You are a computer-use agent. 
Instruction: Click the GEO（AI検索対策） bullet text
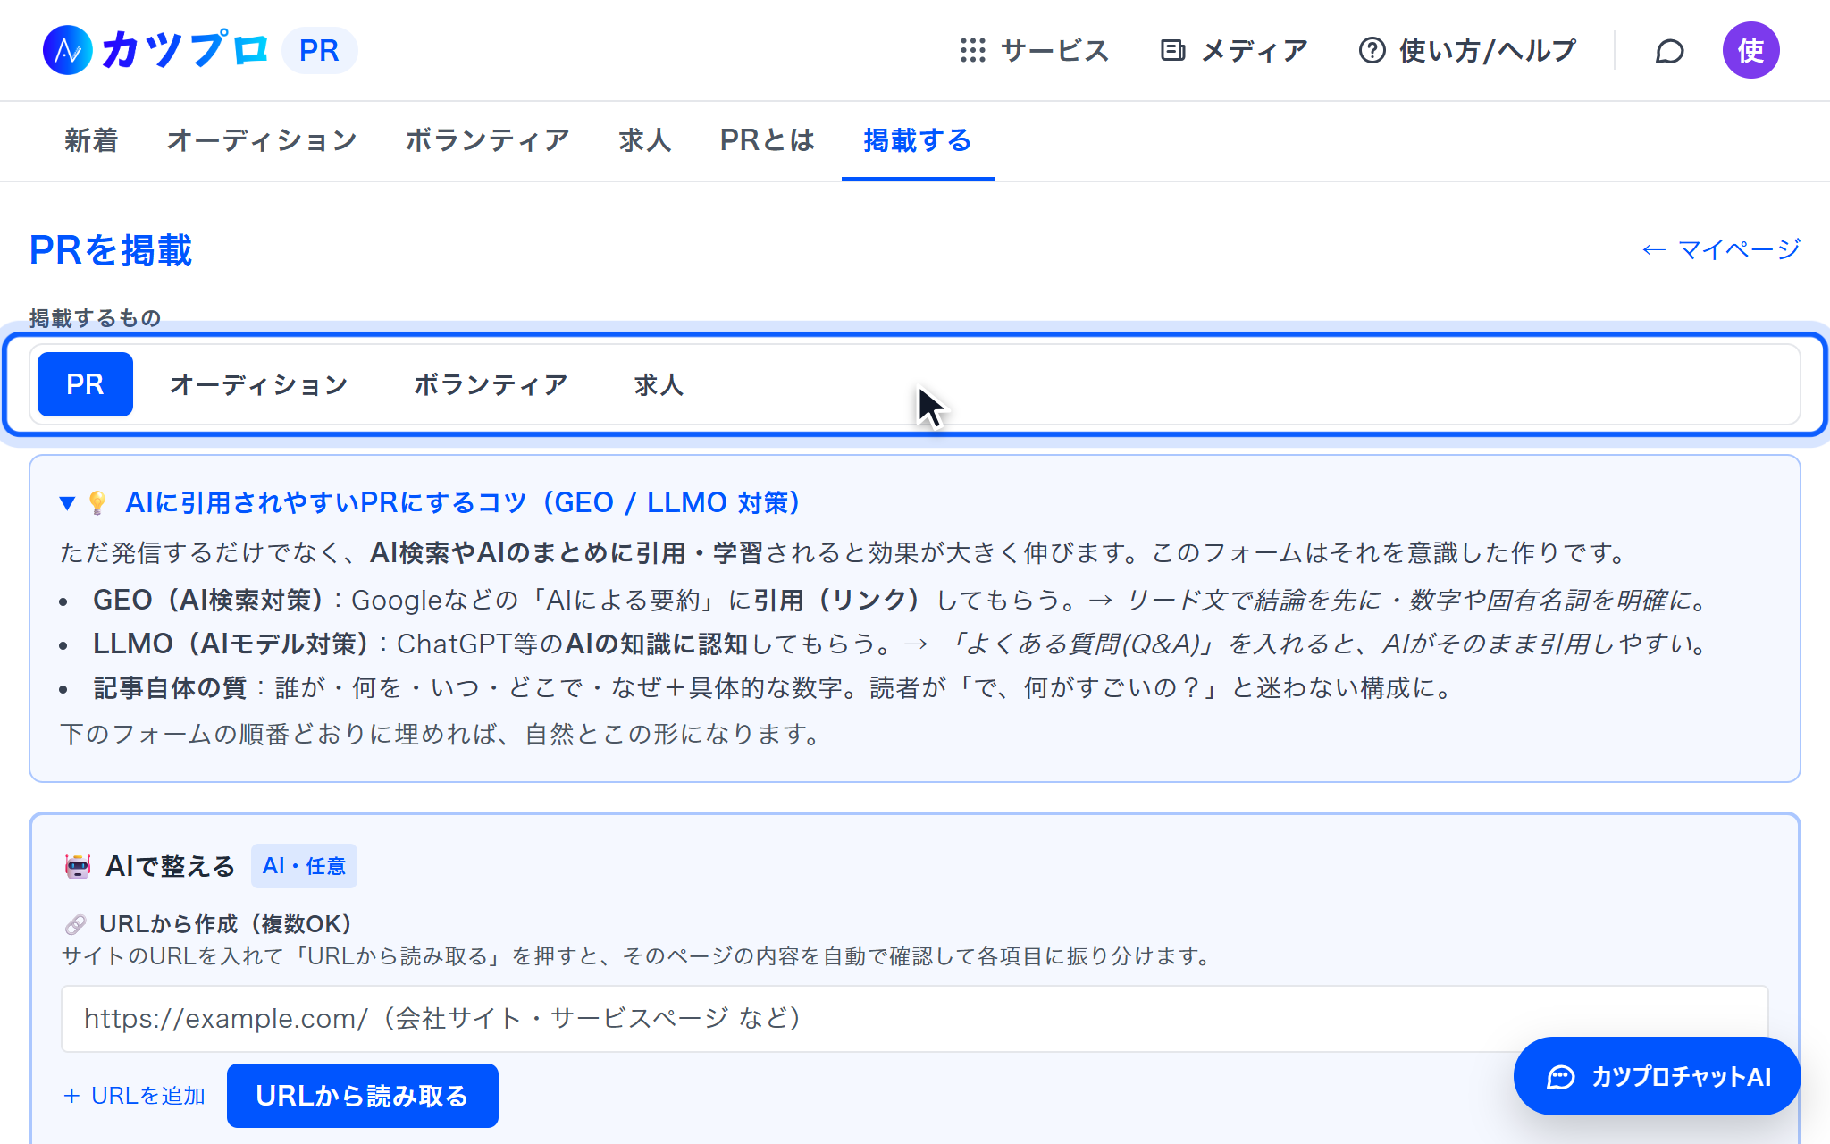click(x=208, y=600)
